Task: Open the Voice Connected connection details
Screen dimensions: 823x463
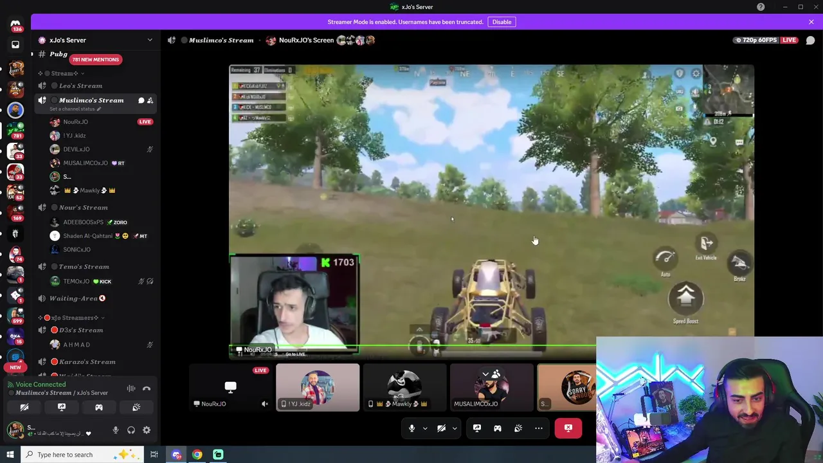Action: pyautogui.click(x=41, y=385)
